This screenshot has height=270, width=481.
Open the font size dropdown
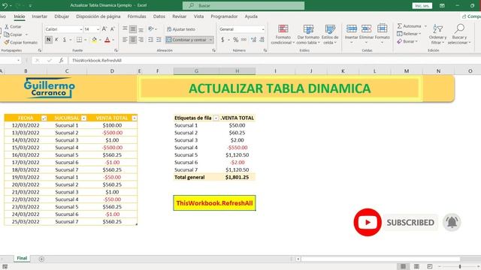[98, 29]
